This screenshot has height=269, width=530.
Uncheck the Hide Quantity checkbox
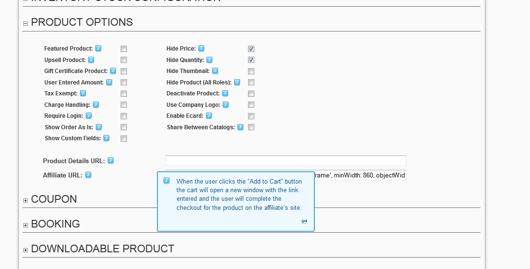251,60
